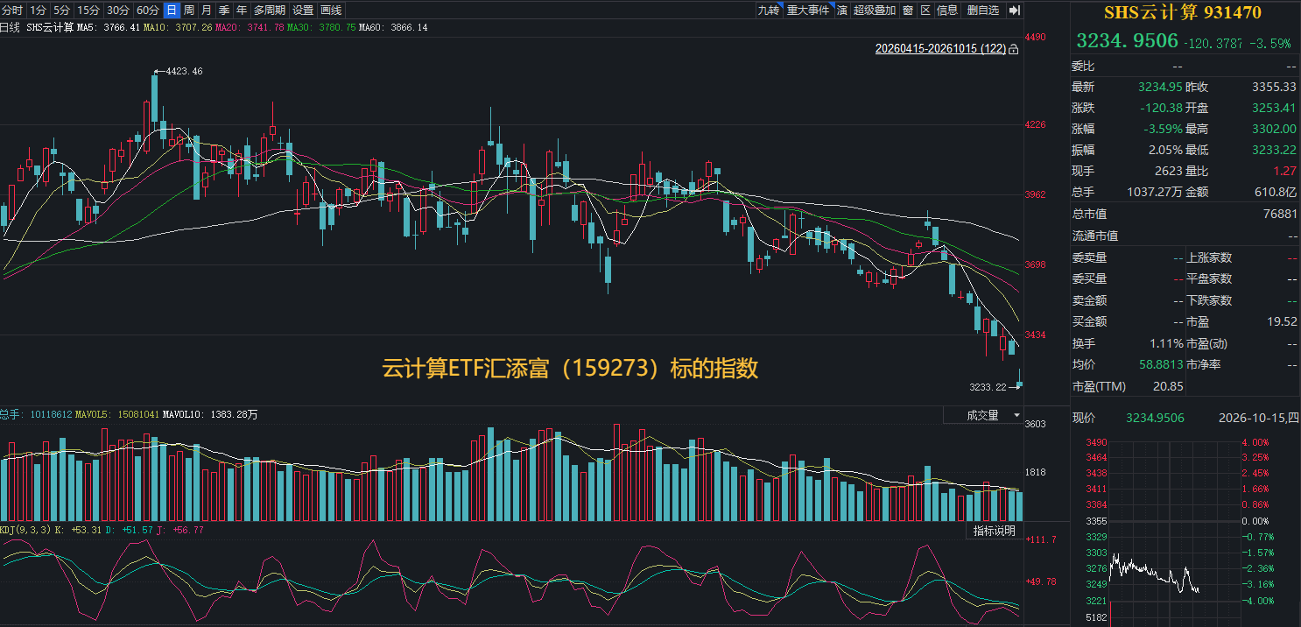This screenshot has height=627, width=1301.
Task: Select the 日 daily K-line period
Action: [172, 11]
